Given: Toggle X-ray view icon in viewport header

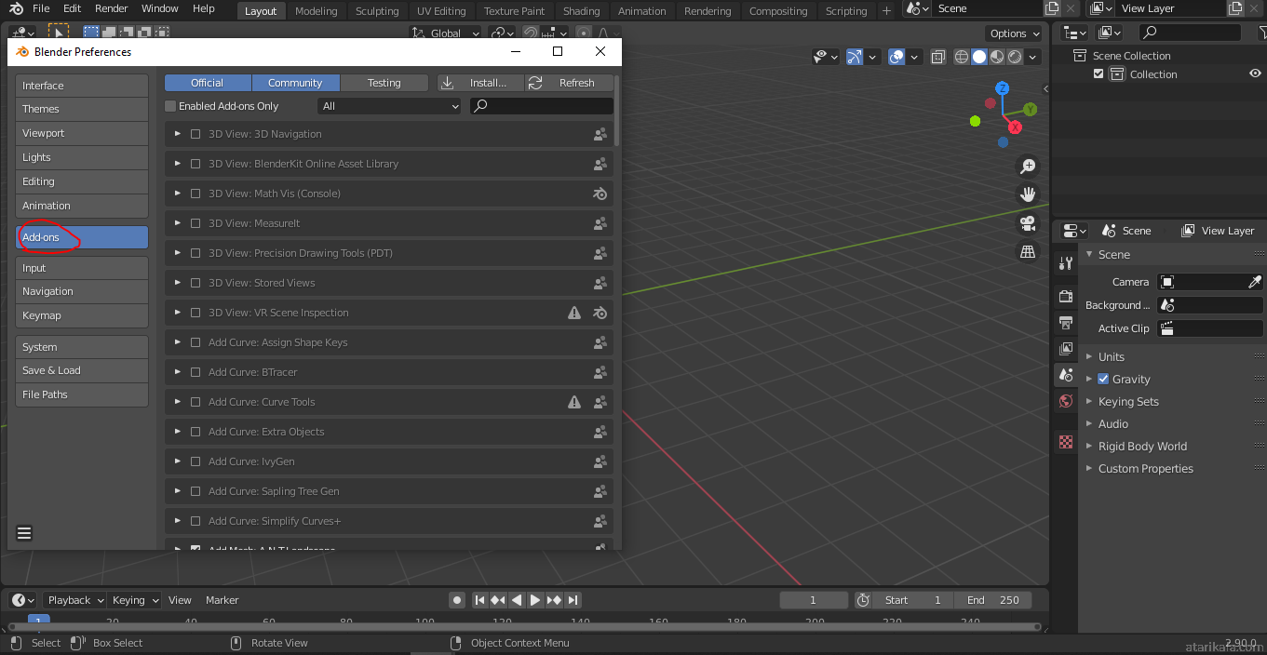Looking at the screenshot, I should (937, 57).
